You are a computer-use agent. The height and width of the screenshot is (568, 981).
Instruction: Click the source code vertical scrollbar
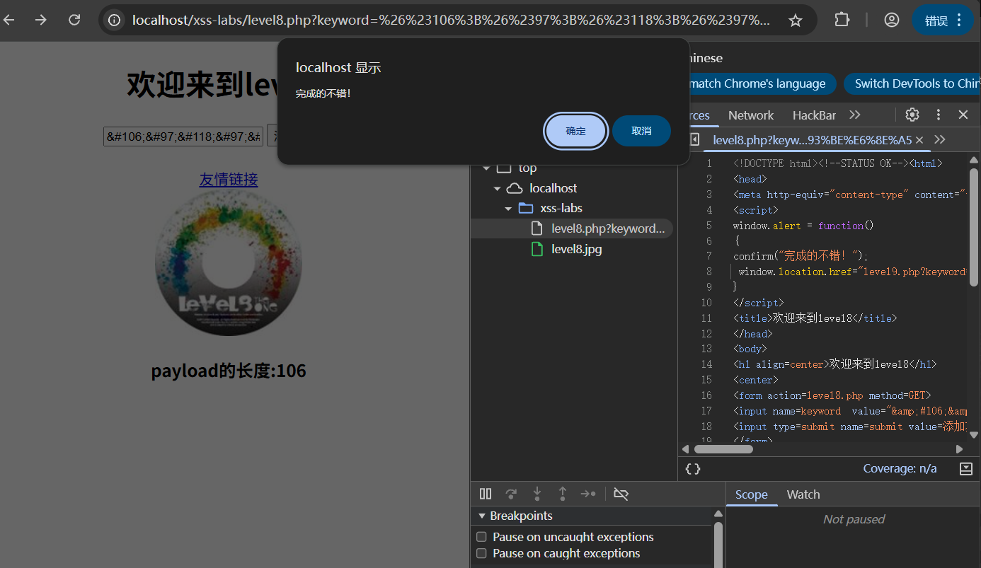click(974, 228)
